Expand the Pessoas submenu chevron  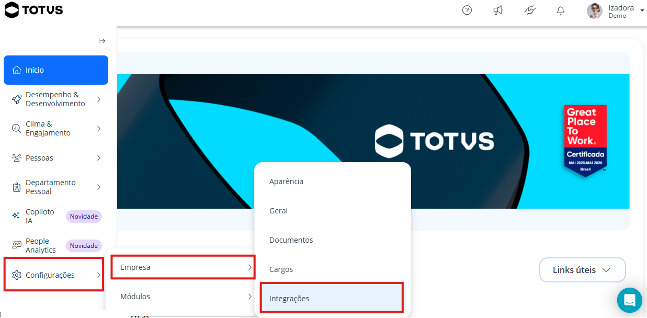pyautogui.click(x=99, y=158)
